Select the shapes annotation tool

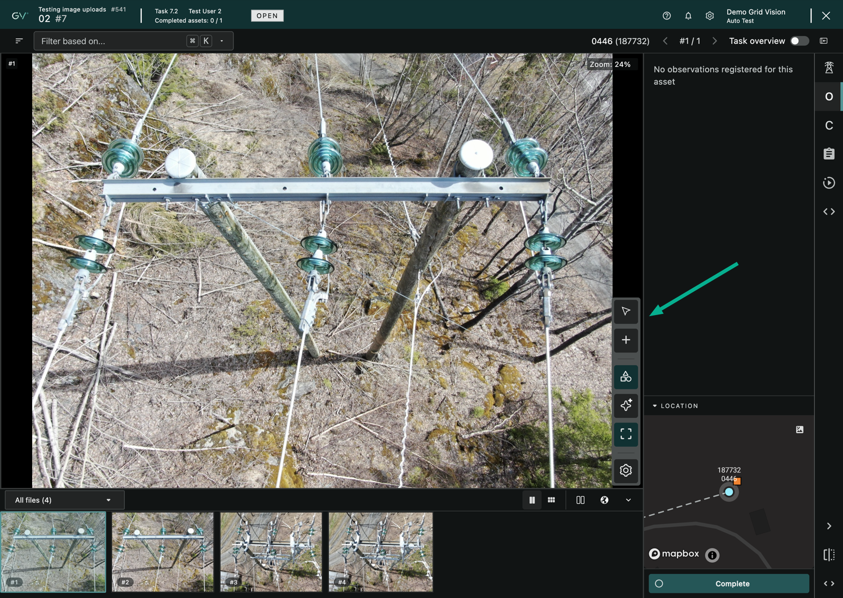pyautogui.click(x=626, y=377)
